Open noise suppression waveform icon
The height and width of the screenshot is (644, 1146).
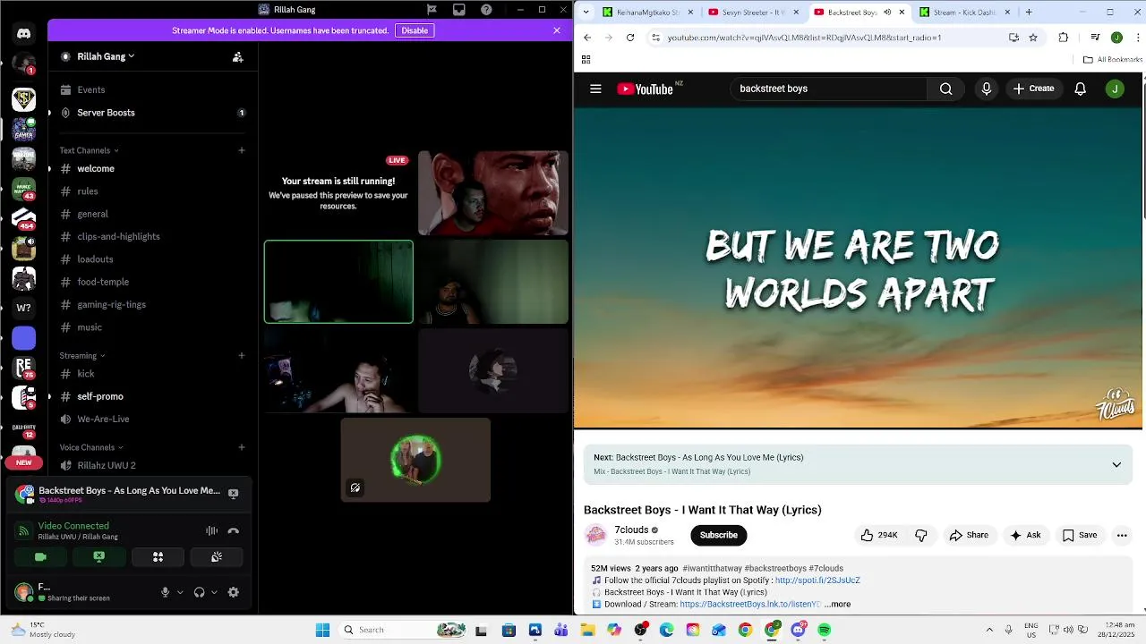211,530
